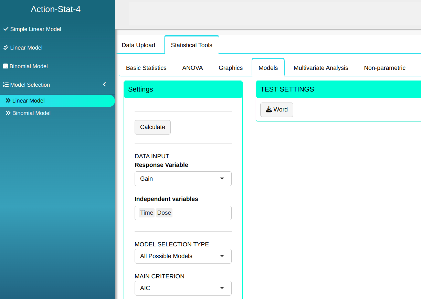
Task: Collapse the Model Selection sidebar chevron
Action: (x=105, y=85)
